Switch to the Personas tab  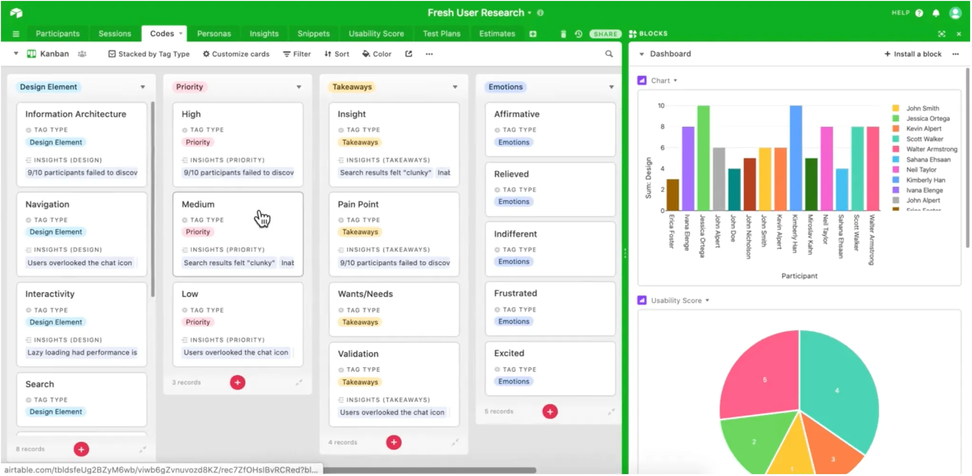(214, 33)
